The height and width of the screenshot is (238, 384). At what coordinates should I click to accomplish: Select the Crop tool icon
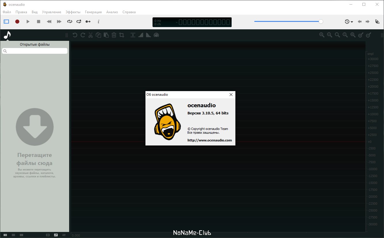click(x=122, y=35)
